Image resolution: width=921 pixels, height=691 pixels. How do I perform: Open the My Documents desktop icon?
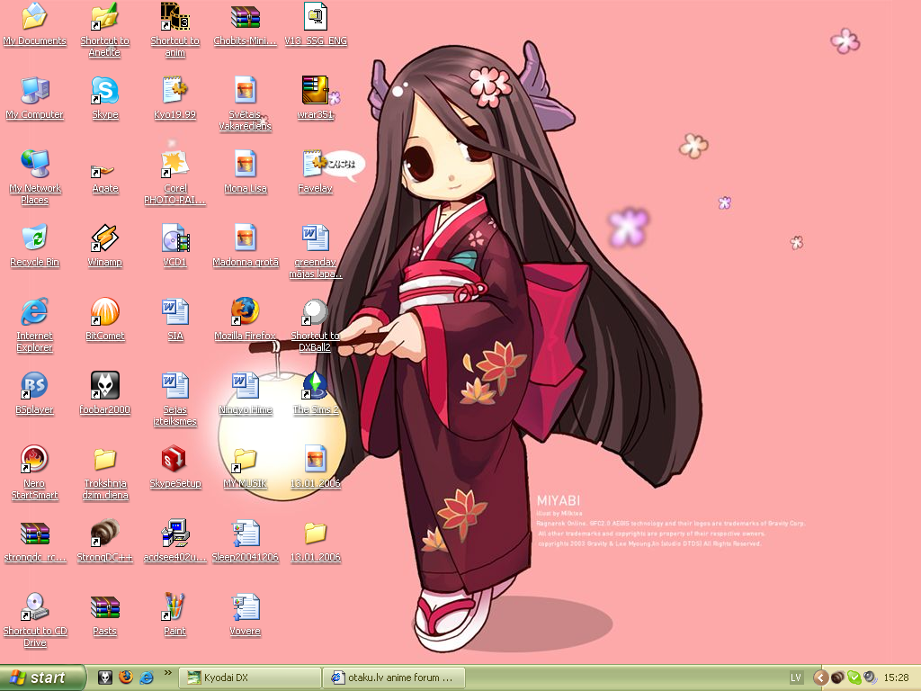point(35,16)
